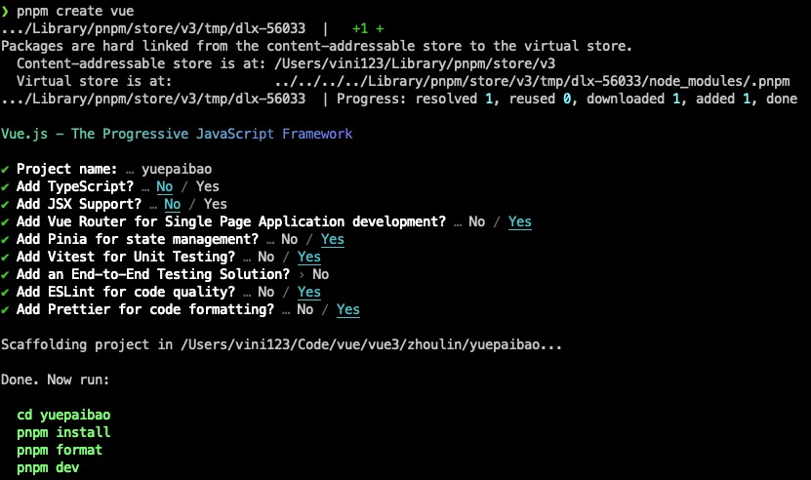Click the green checkmark beside Project name

[x=5, y=169]
